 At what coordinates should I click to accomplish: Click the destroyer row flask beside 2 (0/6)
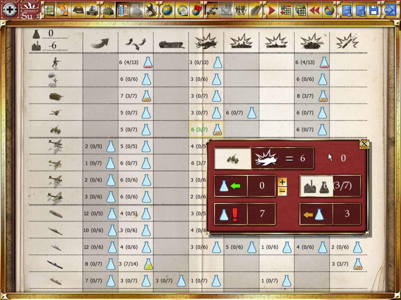pyautogui.click(x=358, y=247)
